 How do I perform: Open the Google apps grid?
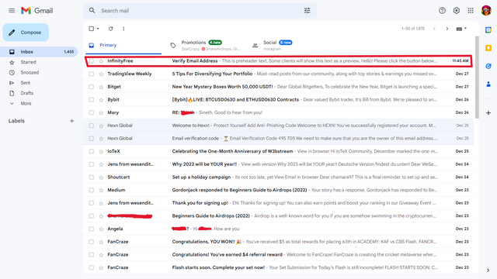(x=471, y=10)
